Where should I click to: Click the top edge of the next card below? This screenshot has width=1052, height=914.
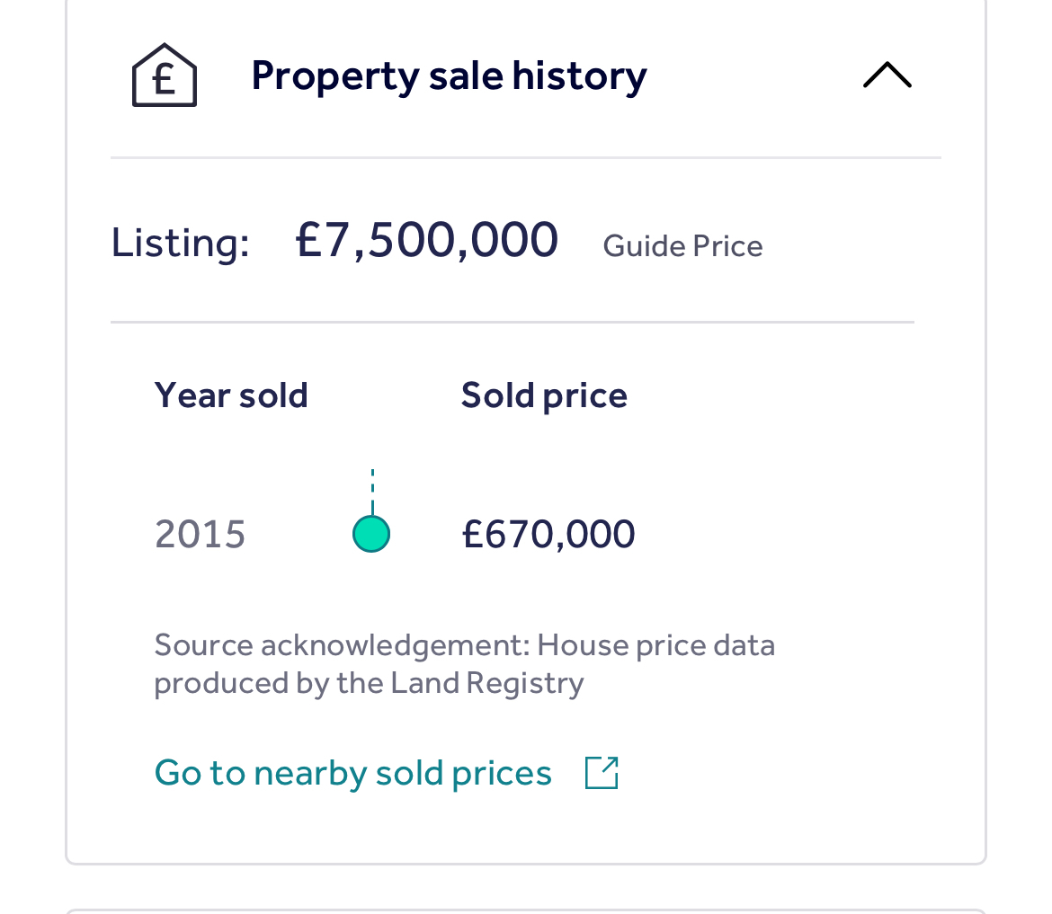point(525,910)
